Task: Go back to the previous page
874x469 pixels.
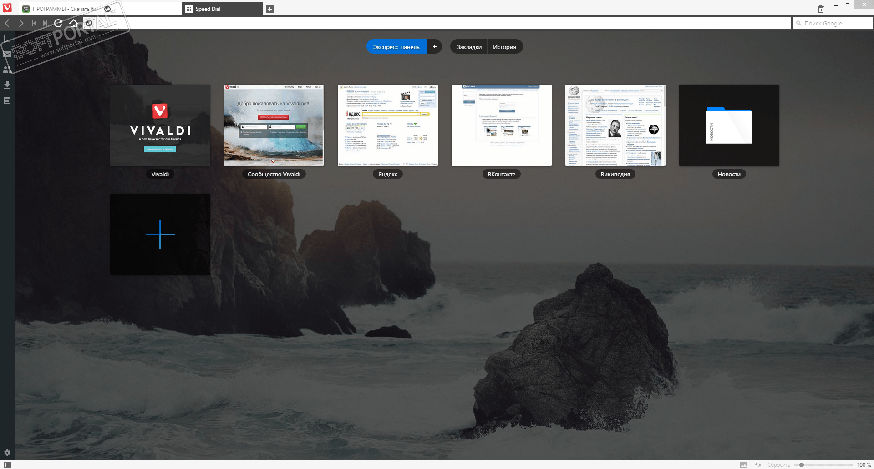Action: coord(7,23)
